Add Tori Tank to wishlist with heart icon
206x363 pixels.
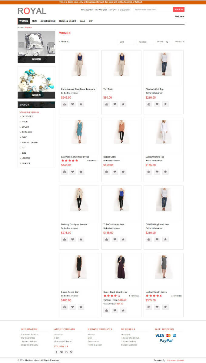coord(115,104)
